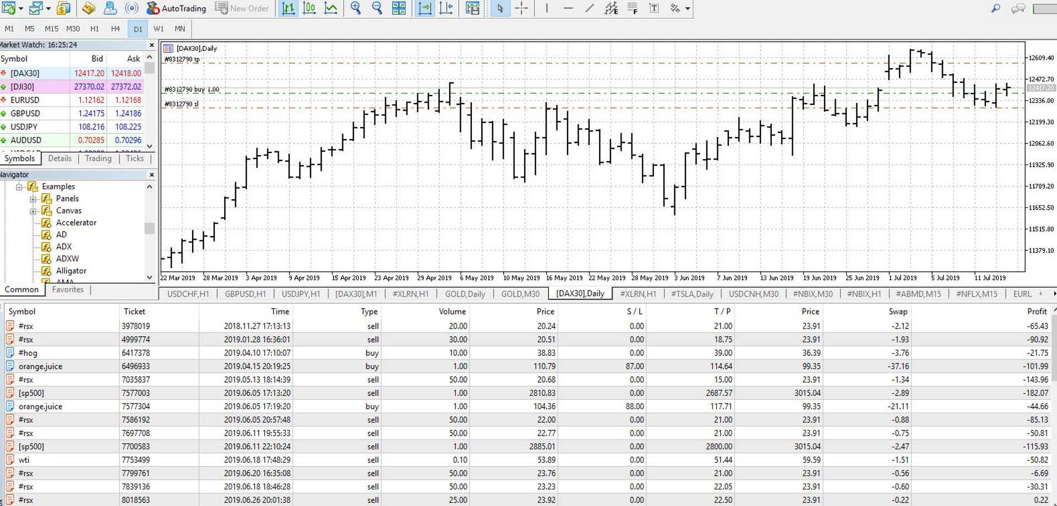This screenshot has height=506, width=1057.
Task: Click the Zoom In magnifier icon
Action: [x=356, y=8]
